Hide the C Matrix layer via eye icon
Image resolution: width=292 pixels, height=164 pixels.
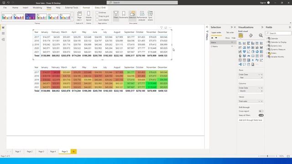point(232,46)
